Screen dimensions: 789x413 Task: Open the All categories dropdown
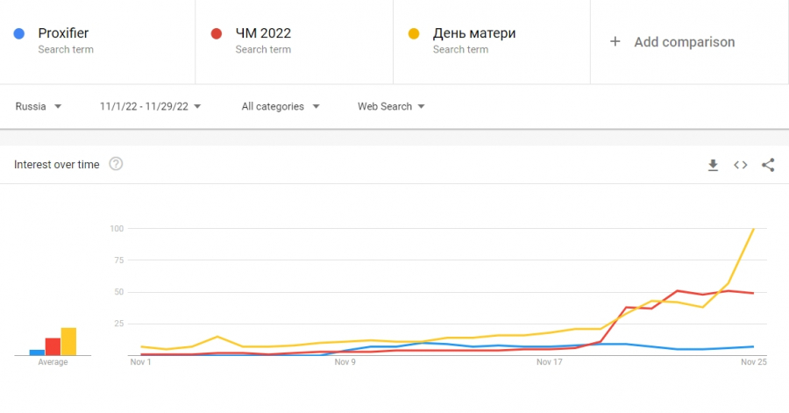click(281, 107)
